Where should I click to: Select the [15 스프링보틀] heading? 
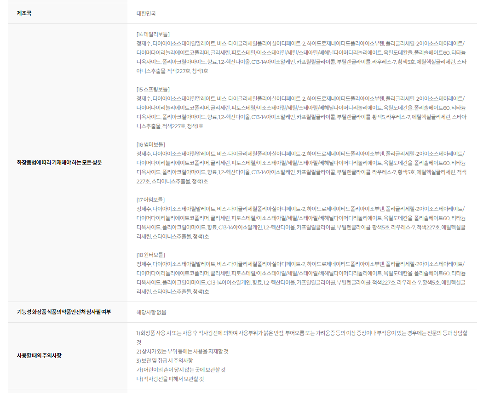153,89
